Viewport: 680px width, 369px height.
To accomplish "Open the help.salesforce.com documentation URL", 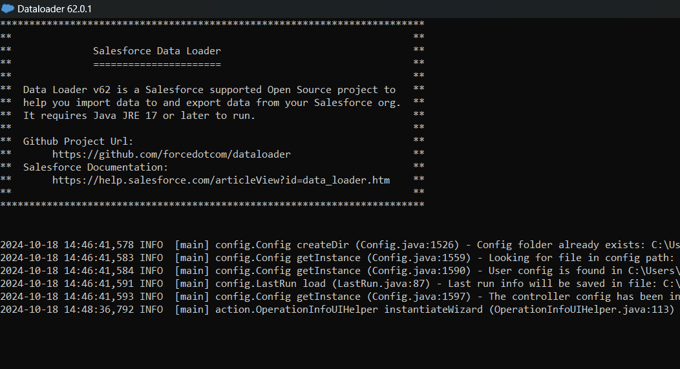I will click(x=221, y=180).
